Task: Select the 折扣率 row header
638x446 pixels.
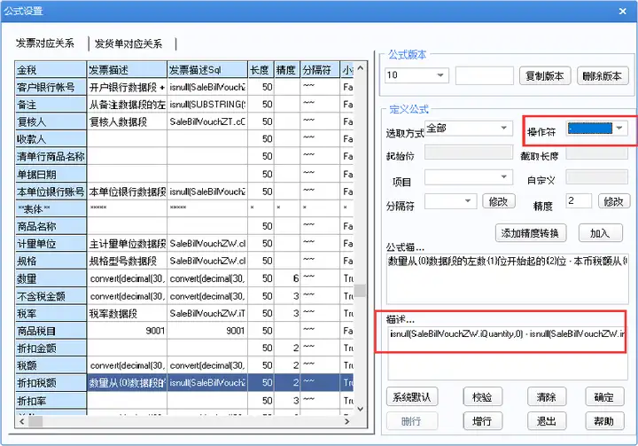Action: (51, 401)
